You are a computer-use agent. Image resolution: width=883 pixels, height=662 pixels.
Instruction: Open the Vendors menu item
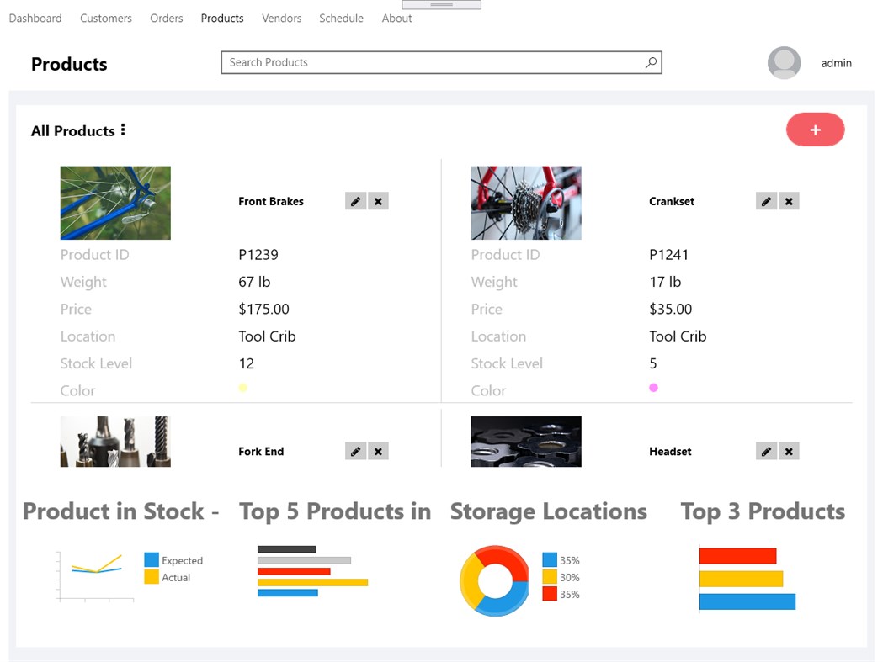coord(281,18)
